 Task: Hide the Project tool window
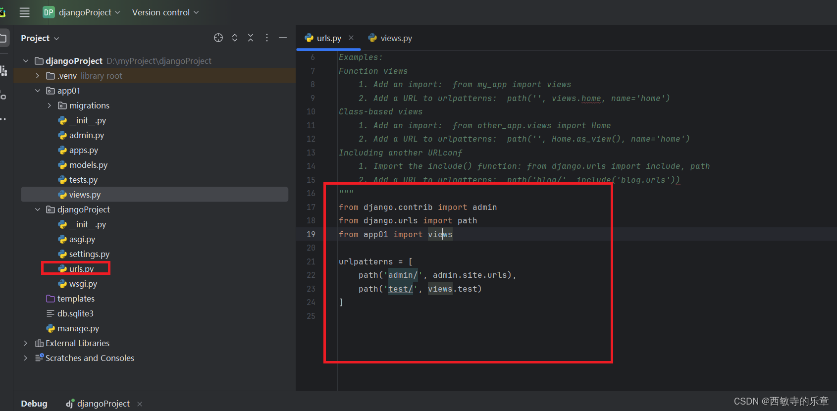coord(283,38)
